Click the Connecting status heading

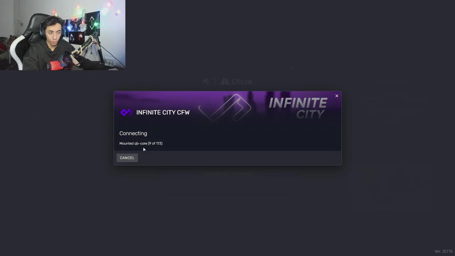(133, 133)
